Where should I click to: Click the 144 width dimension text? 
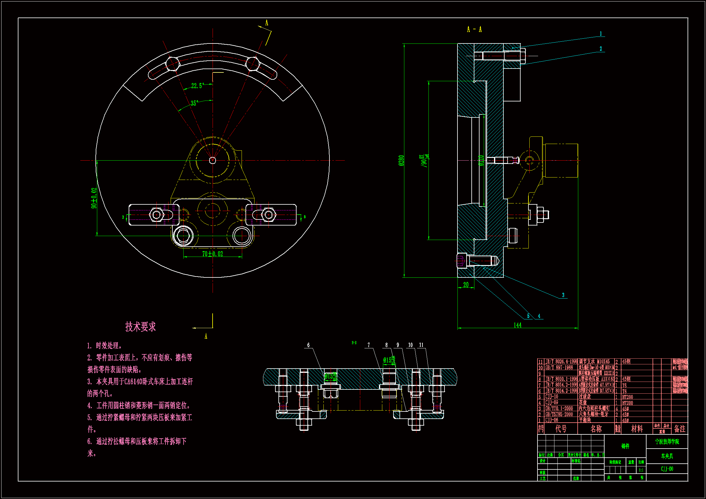click(518, 325)
